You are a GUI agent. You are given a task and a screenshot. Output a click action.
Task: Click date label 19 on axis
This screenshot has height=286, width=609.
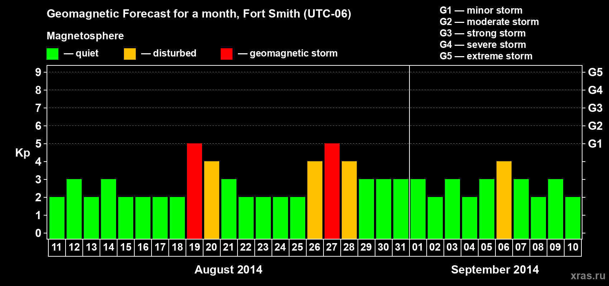click(195, 247)
